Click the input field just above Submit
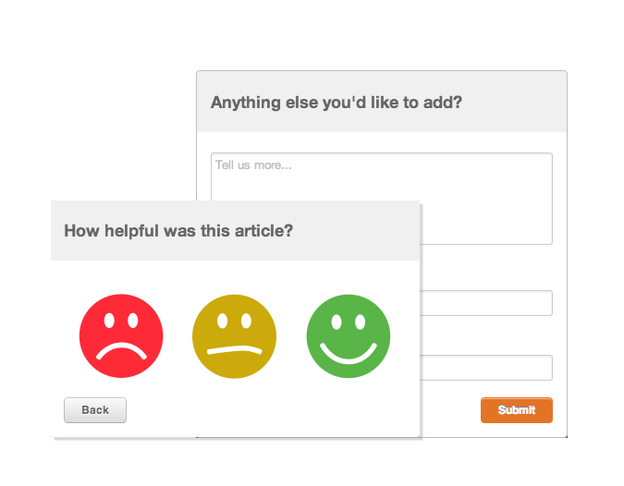The width and height of the screenshot is (624, 486). (x=486, y=368)
